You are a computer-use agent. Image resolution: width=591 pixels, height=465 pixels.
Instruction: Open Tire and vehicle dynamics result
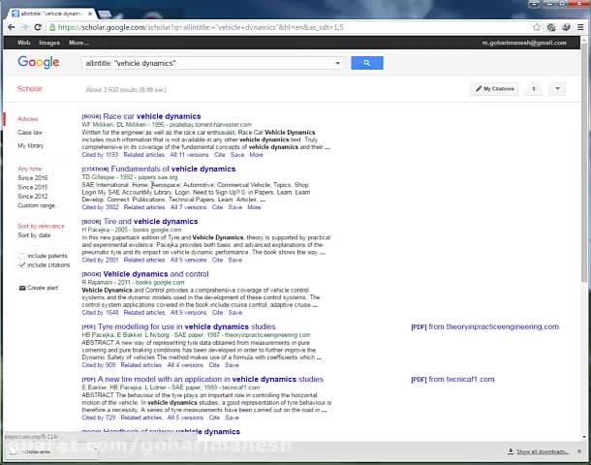151,221
